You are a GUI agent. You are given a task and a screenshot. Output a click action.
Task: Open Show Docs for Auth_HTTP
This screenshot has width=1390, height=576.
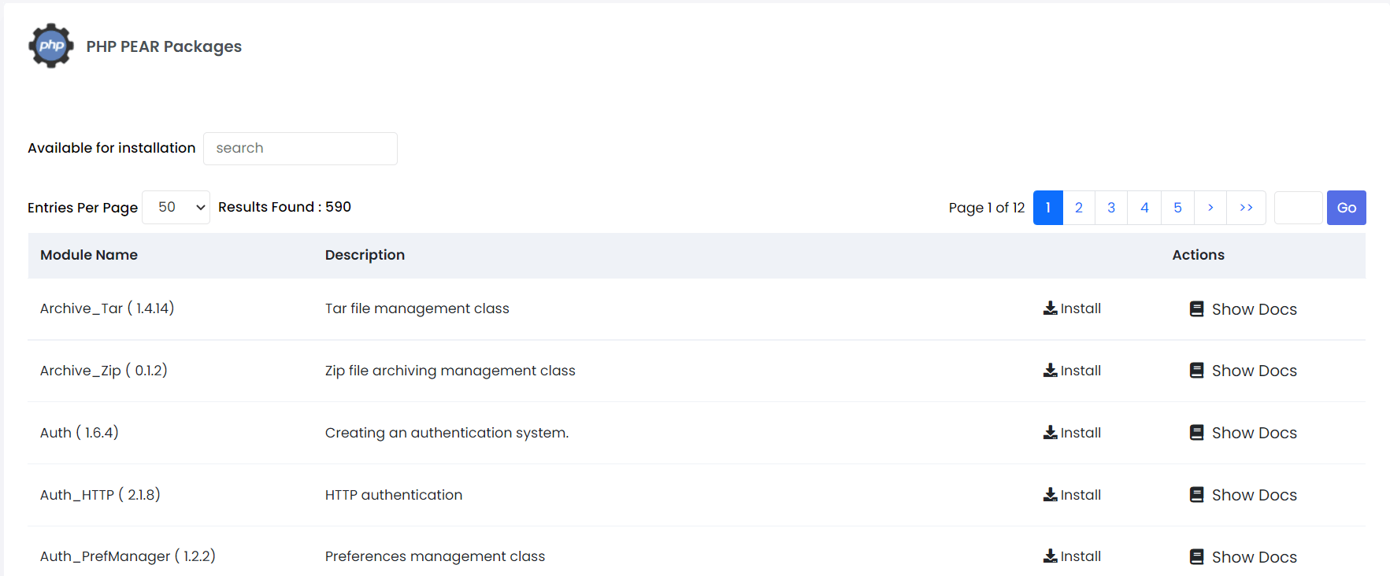pyautogui.click(x=1254, y=495)
